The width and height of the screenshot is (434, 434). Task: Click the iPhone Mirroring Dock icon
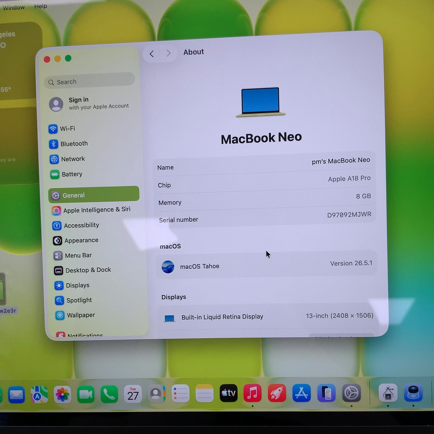click(327, 393)
